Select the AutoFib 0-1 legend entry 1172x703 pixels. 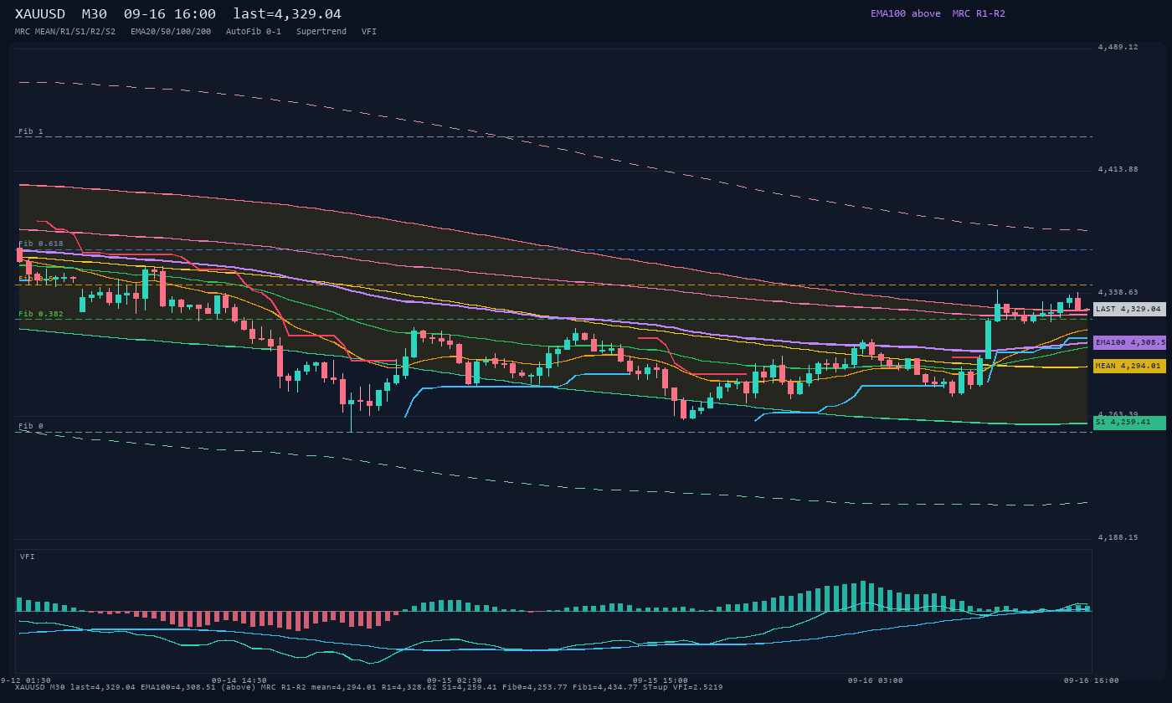click(254, 32)
